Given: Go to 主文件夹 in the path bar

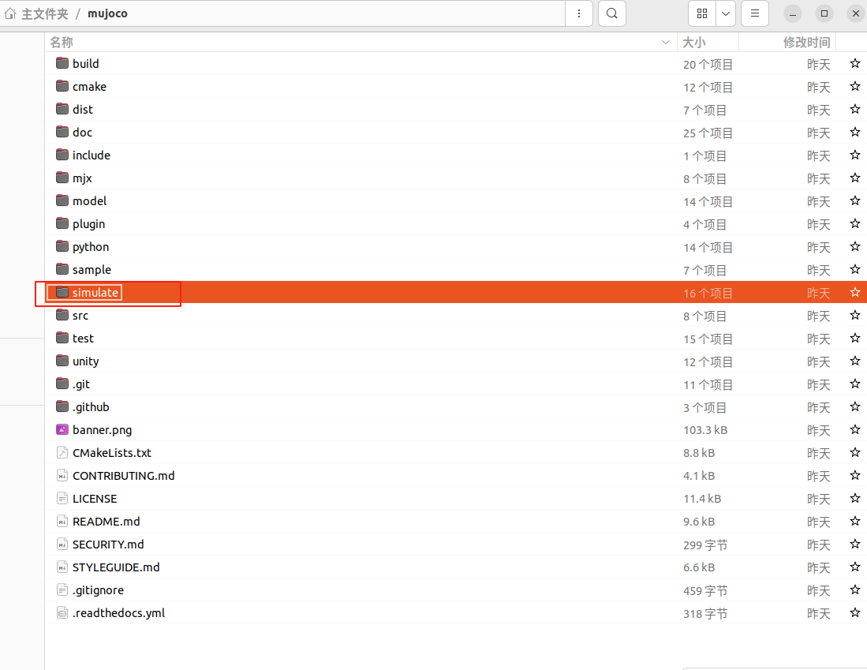Looking at the screenshot, I should coord(45,13).
